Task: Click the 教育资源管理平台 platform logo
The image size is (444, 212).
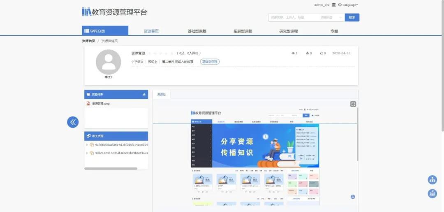Action: (x=114, y=12)
